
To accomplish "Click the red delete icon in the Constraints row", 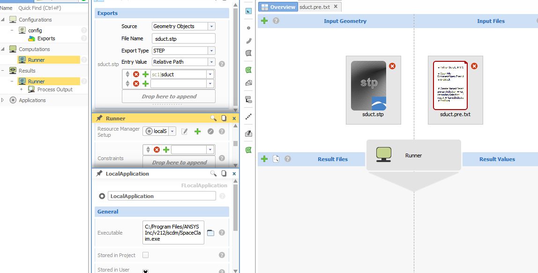I will pyautogui.click(x=157, y=150).
